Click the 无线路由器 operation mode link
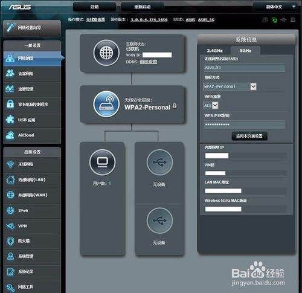 click(95, 19)
